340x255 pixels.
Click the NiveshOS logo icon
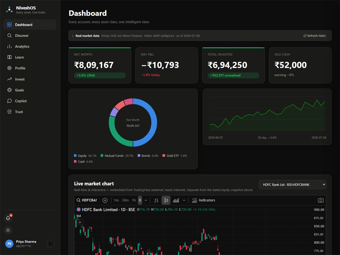coord(9,10)
